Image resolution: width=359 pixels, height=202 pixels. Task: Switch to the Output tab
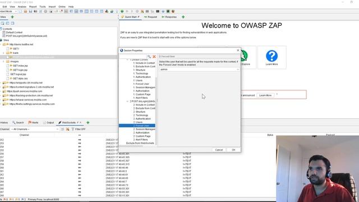click(48, 122)
